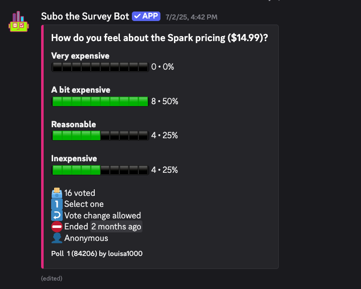Click the pink embed accent stripe

pyautogui.click(x=42, y=147)
